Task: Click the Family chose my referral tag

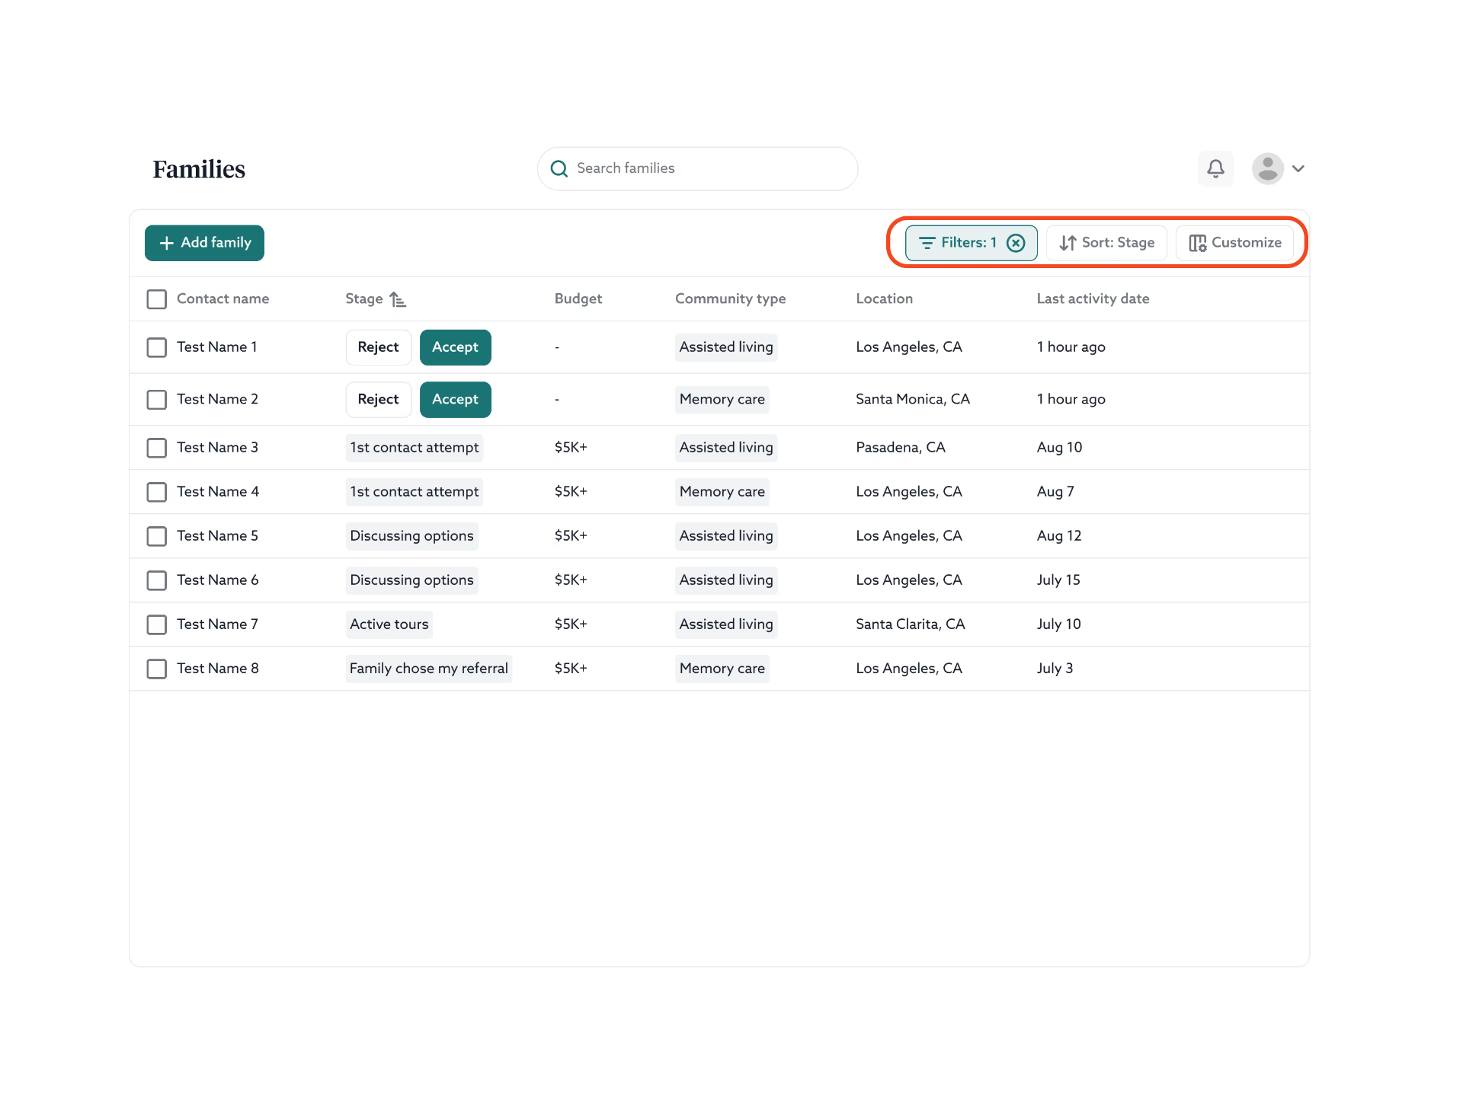Action: point(429,669)
